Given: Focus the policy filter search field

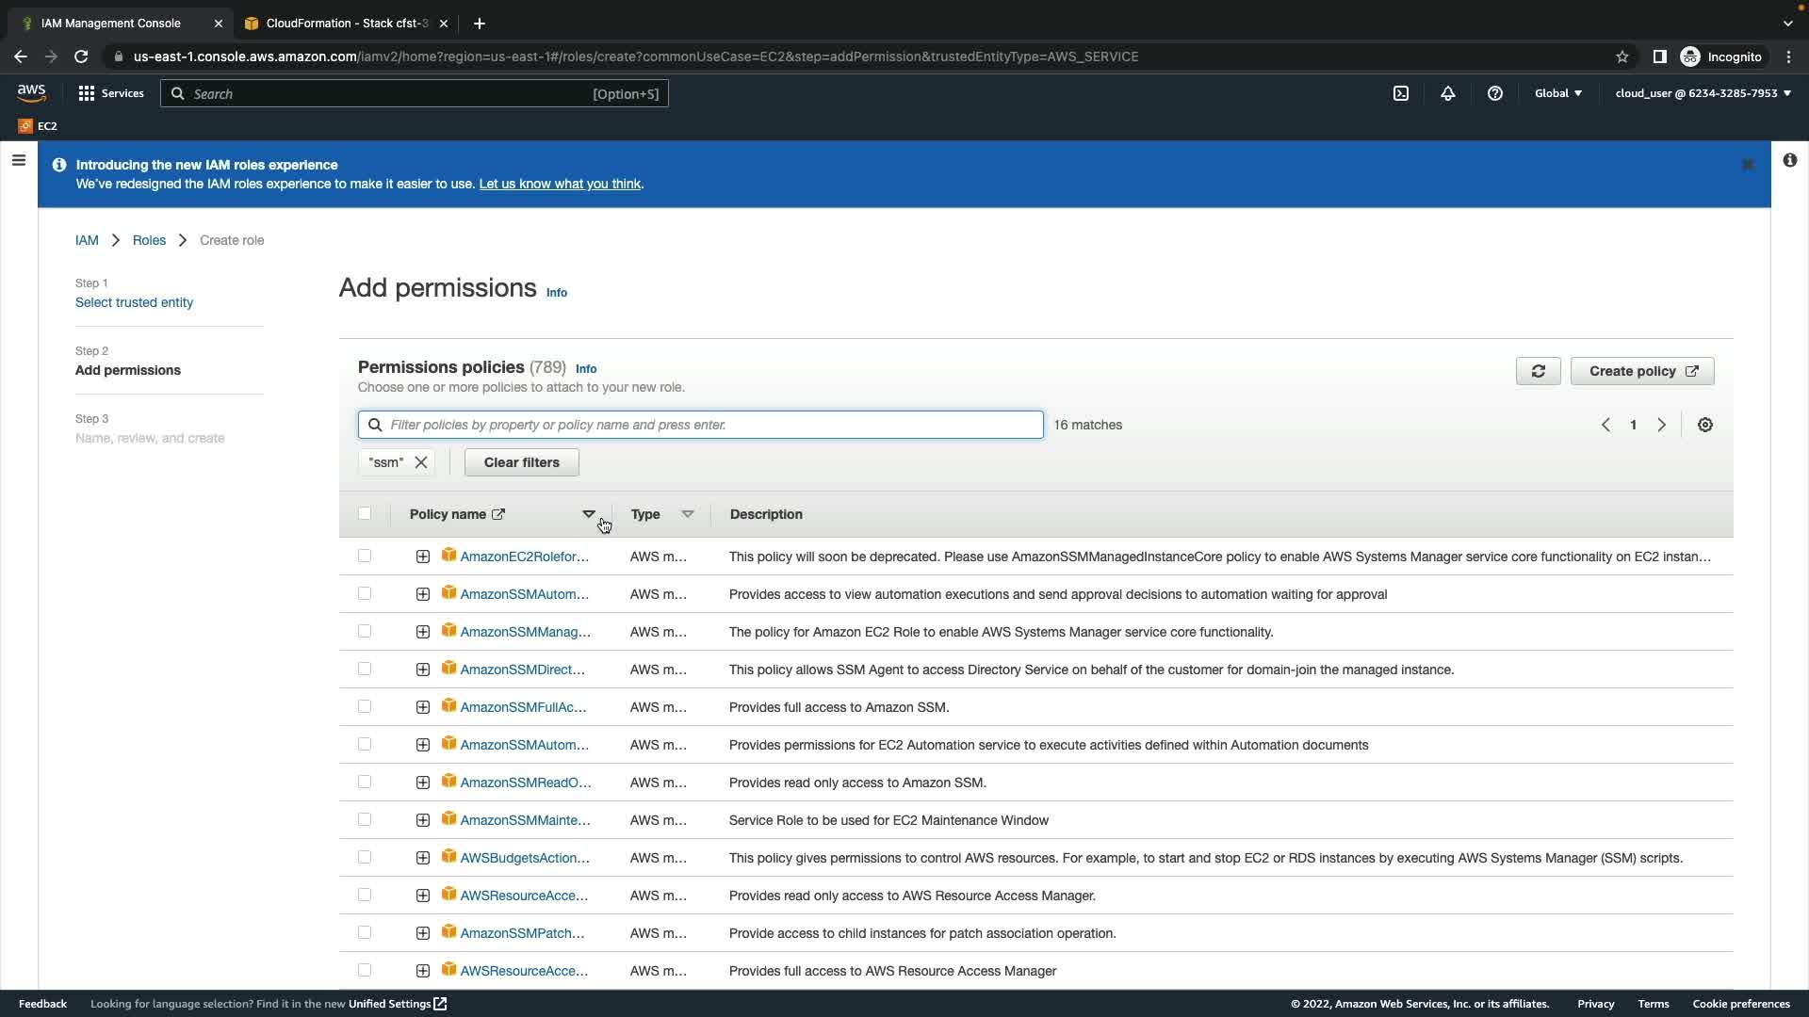Looking at the screenshot, I should tap(713, 425).
